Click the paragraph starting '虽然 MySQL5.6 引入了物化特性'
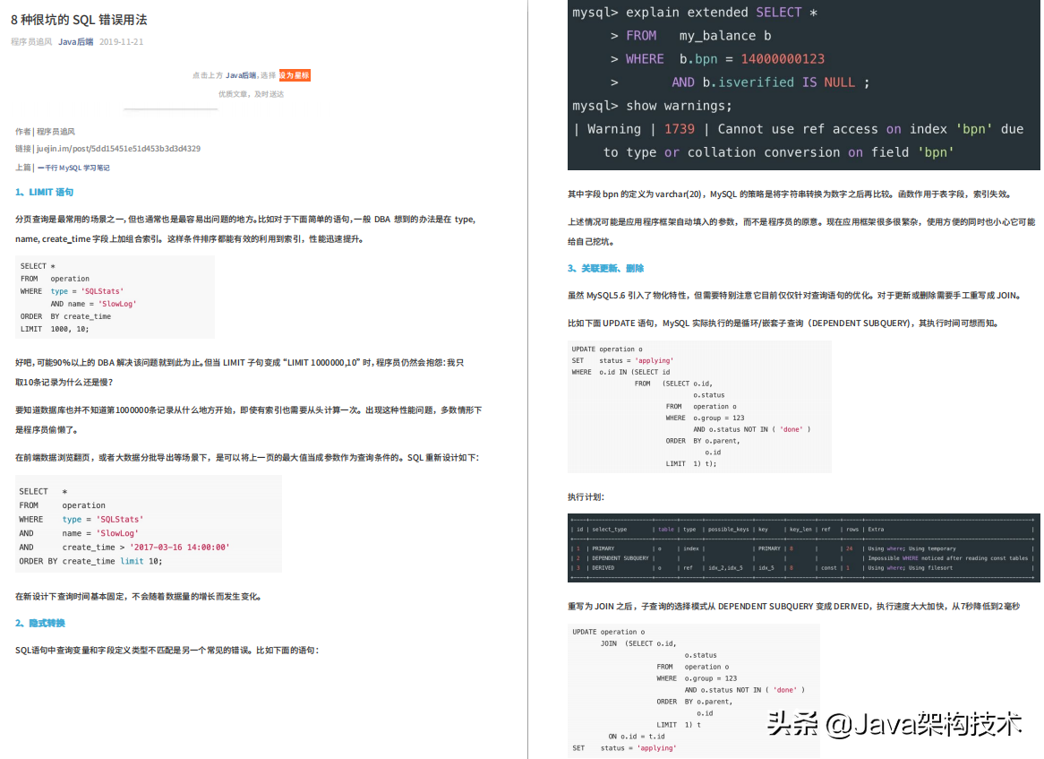The height and width of the screenshot is (759, 1044). point(795,295)
